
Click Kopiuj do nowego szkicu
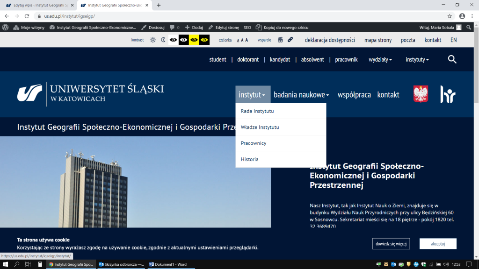click(282, 28)
